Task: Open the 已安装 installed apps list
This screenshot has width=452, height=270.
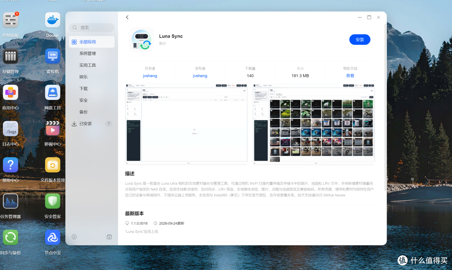Action: (92, 124)
